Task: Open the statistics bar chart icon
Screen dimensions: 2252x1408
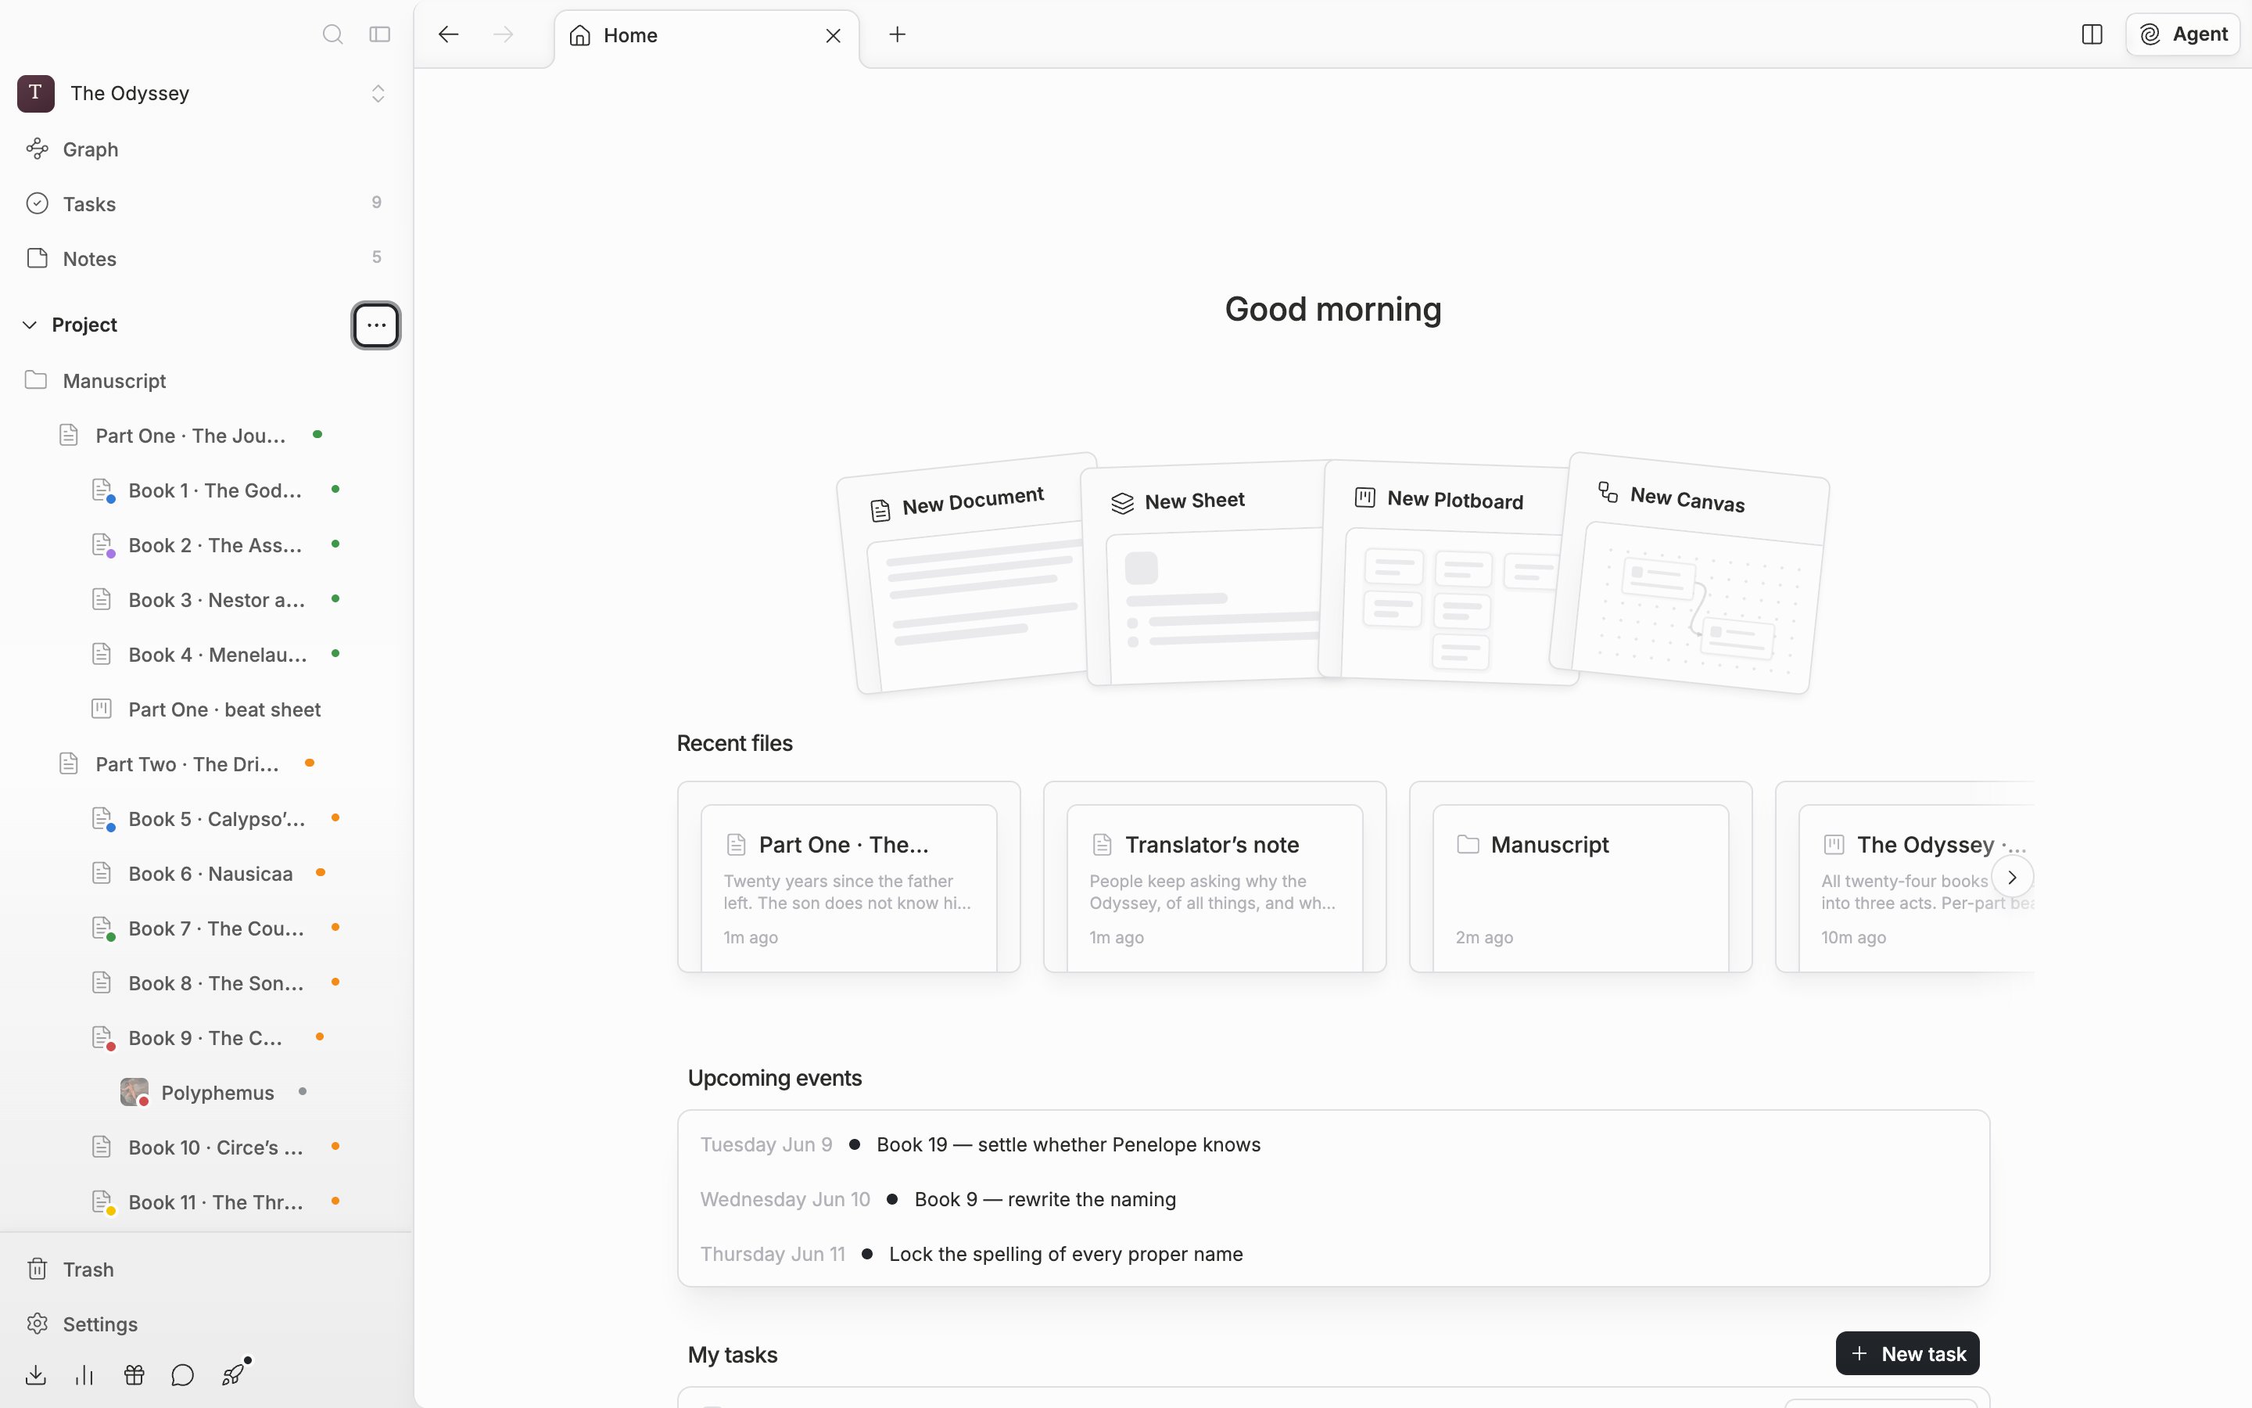Action: pos(84,1375)
